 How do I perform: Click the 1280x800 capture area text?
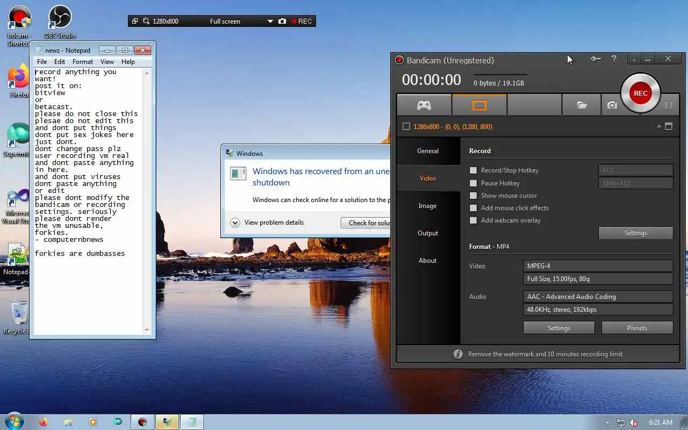pyautogui.click(x=453, y=127)
